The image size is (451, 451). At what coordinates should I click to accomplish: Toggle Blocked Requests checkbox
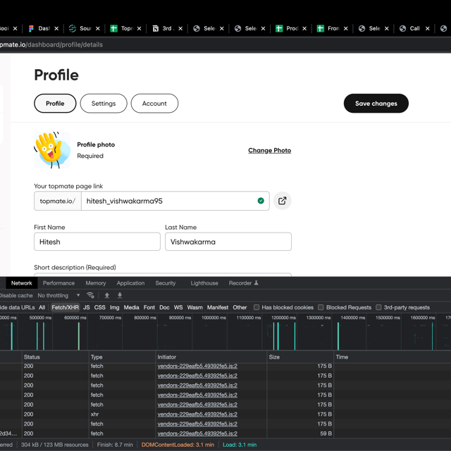pyautogui.click(x=321, y=307)
